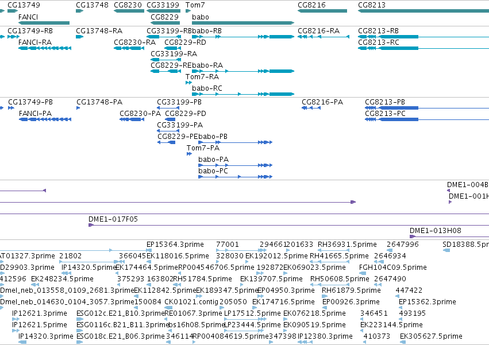Click the CG33199-PB protein label
489x345 pixels.
179,102
